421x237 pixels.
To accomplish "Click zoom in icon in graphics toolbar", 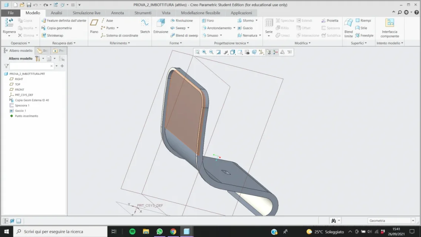I will 204,52.
